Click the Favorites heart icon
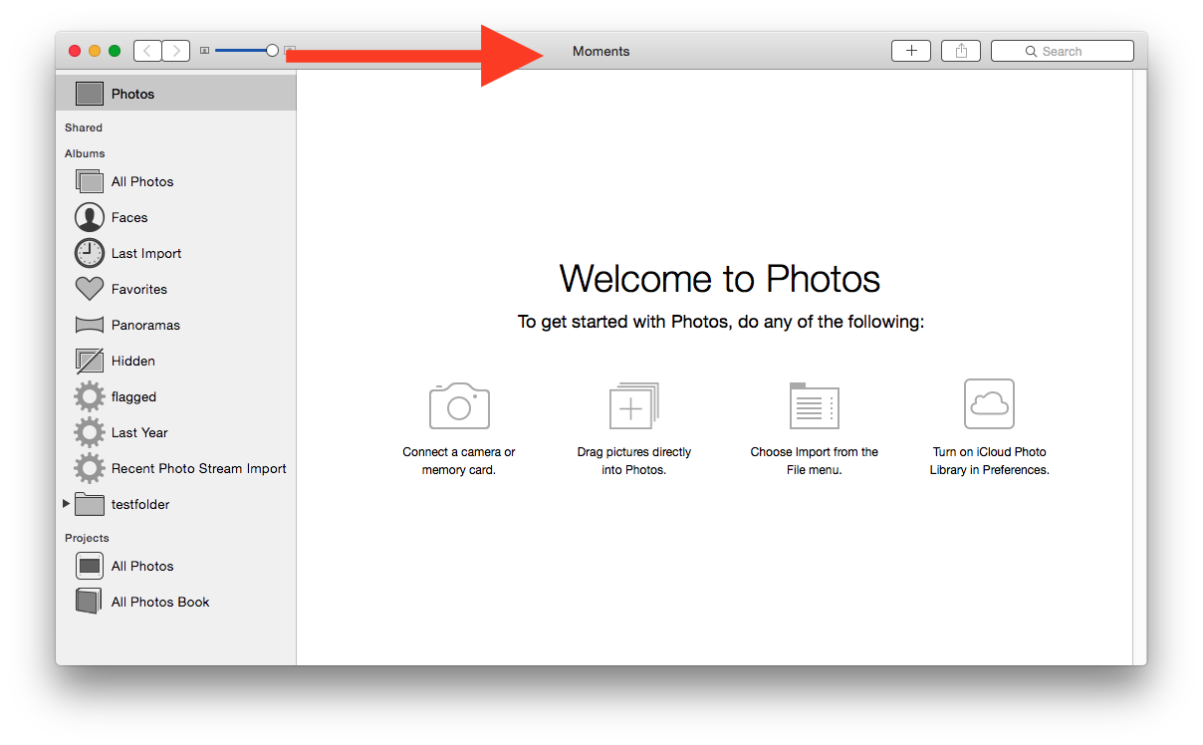The image size is (1203, 745). (x=90, y=289)
